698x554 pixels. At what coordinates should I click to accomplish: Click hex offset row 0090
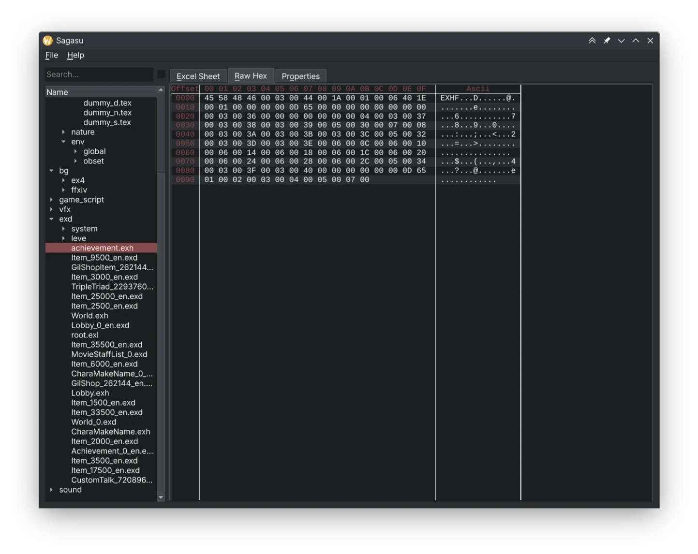[185, 180]
